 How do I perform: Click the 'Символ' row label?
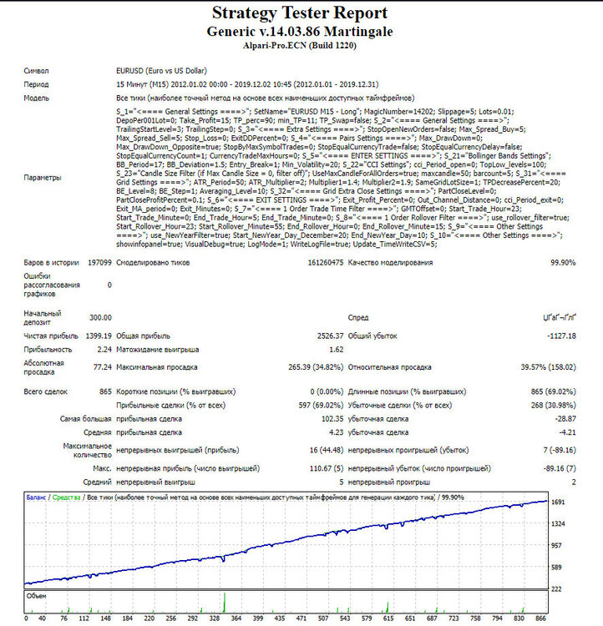[x=36, y=71]
